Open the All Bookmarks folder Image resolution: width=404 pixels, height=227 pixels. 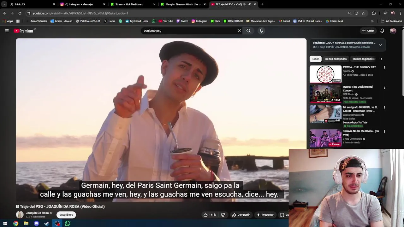click(x=391, y=21)
